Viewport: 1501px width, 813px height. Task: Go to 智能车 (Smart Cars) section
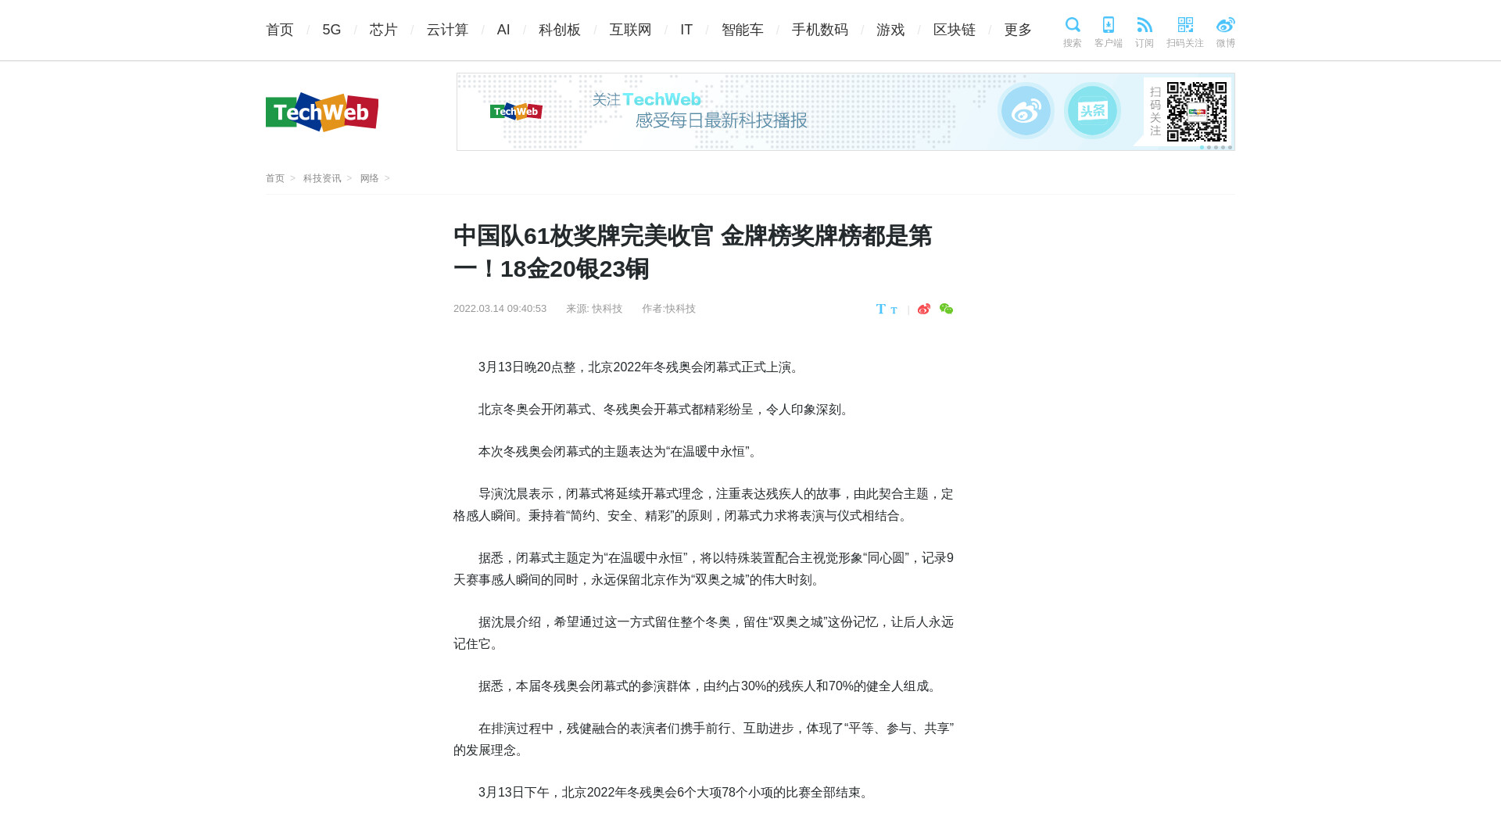coord(742,30)
